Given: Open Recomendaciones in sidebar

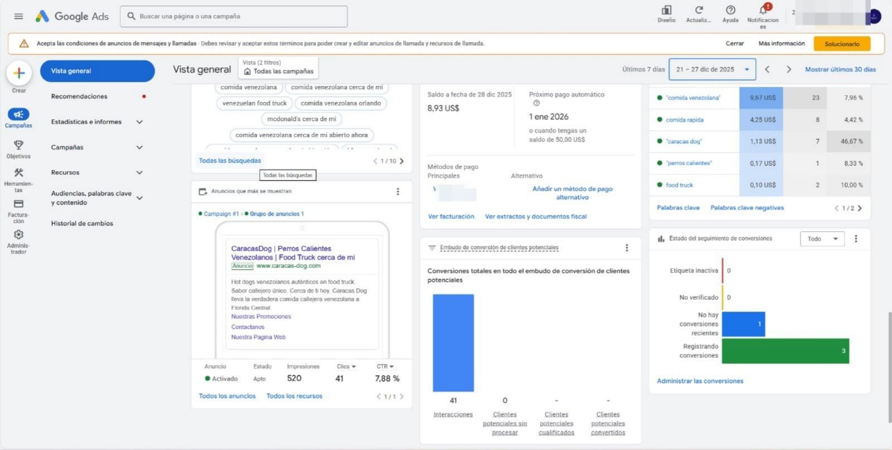Looking at the screenshot, I should coord(79,96).
